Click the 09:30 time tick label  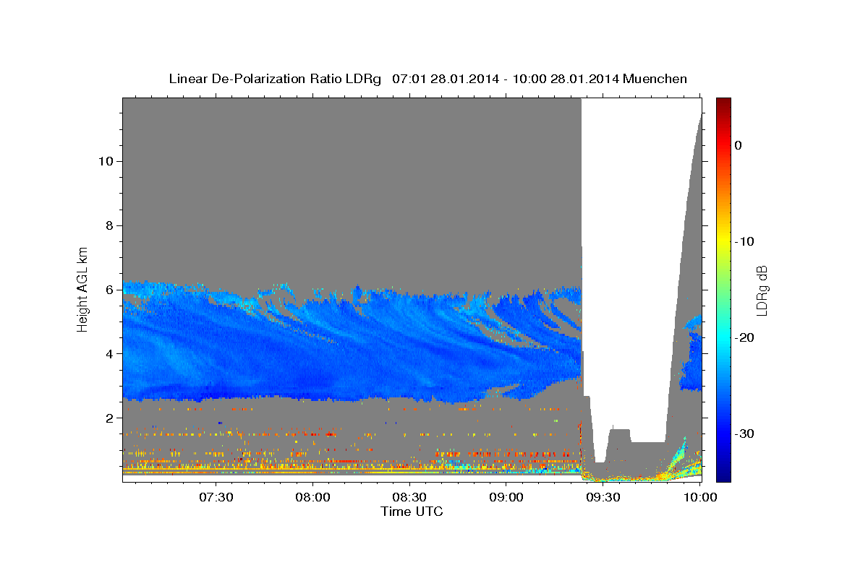[603, 497]
